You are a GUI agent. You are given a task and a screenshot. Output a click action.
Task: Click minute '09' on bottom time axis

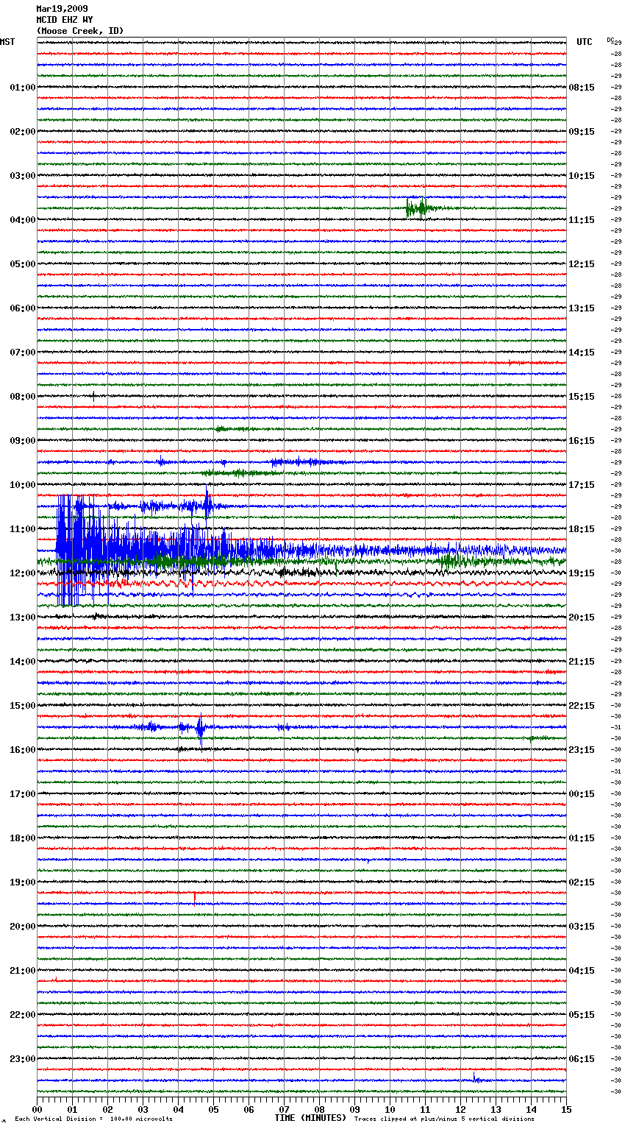[354, 1109]
